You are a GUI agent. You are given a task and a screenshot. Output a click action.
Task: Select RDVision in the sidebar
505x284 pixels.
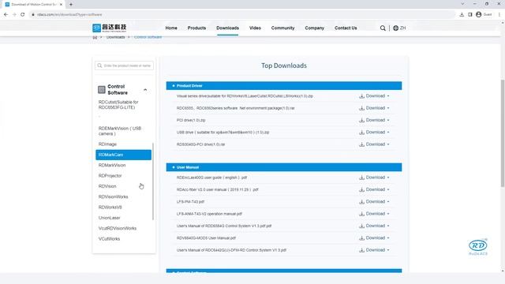[107, 186]
